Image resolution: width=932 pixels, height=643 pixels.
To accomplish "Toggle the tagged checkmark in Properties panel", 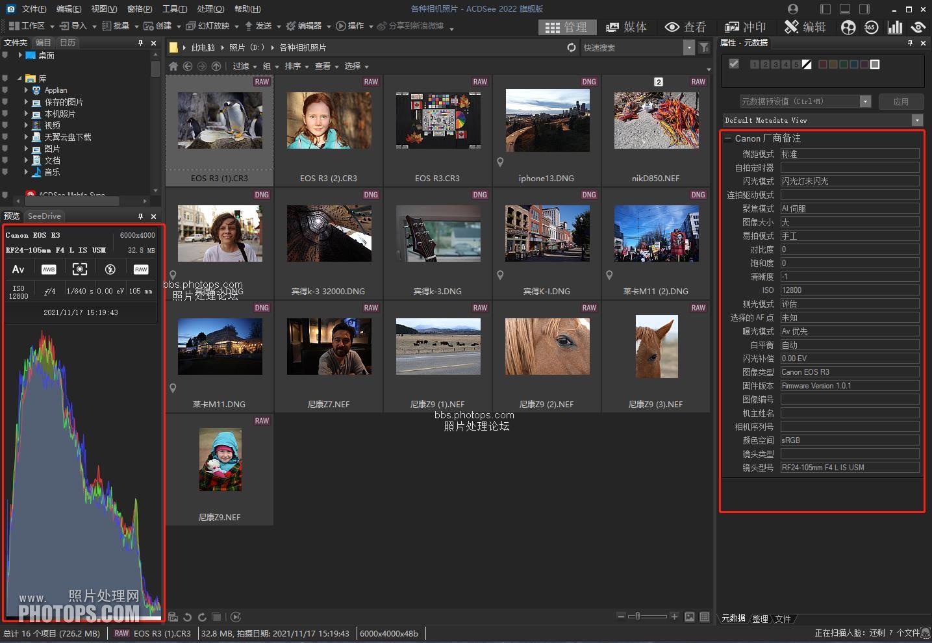I will (734, 64).
